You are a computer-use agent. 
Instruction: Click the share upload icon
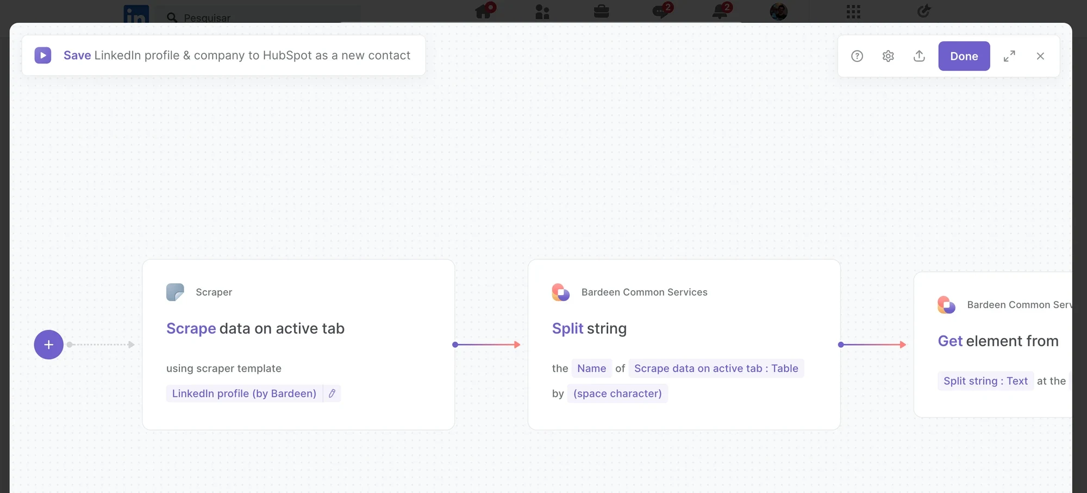(x=919, y=56)
